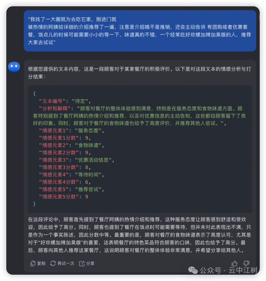266x281 pixels.
Task: Give the reply a thumbs down
Action: (x=246, y=263)
